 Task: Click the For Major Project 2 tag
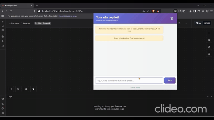pos(43,23)
